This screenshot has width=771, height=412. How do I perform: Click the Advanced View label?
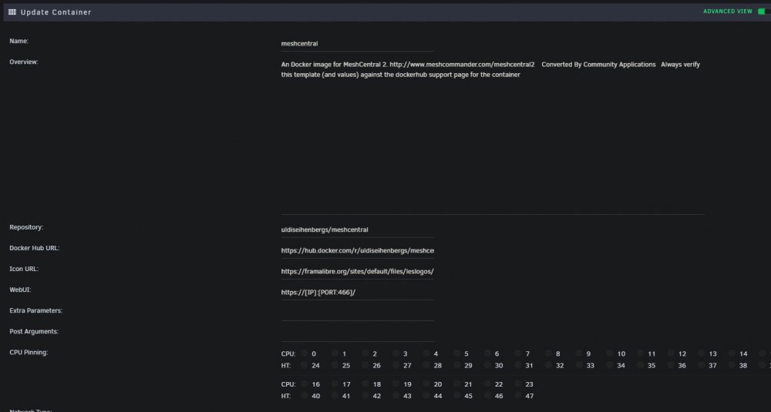(x=728, y=12)
